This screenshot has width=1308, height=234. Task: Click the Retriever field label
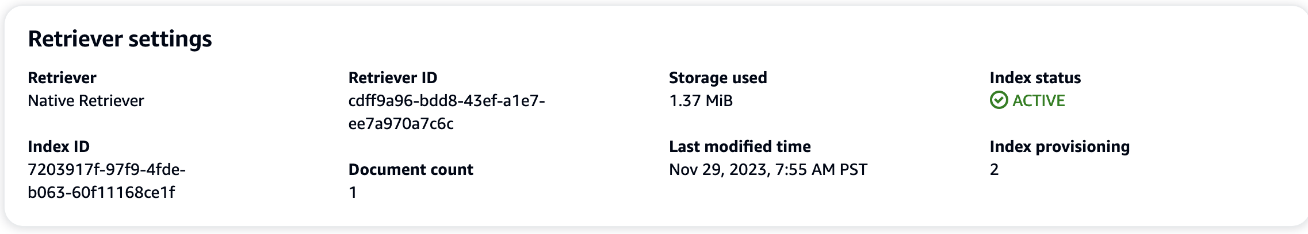(x=62, y=77)
